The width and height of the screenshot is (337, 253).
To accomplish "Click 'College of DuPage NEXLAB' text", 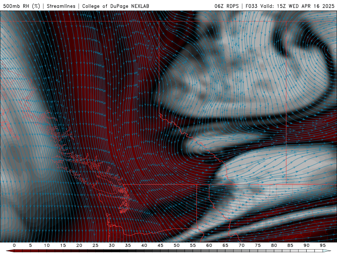I will point(115,6).
